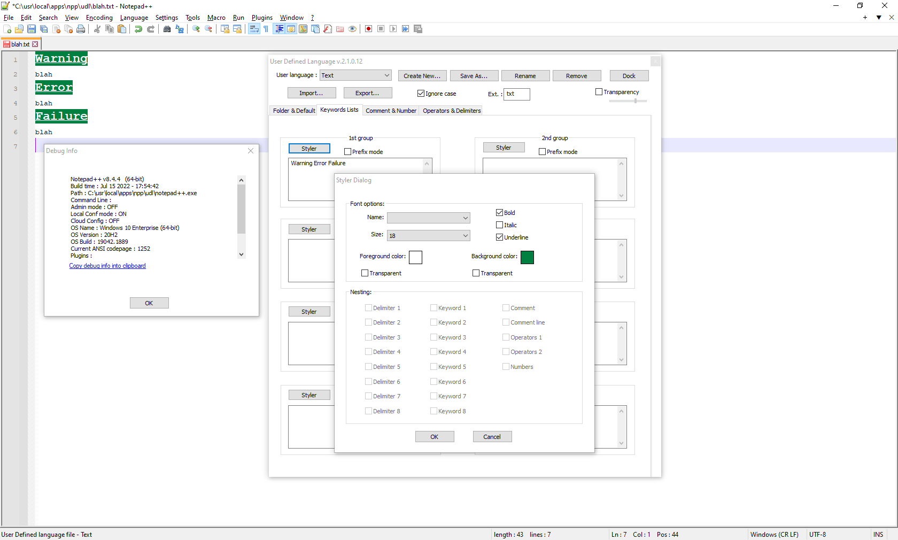This screenshot has height=540, width=898.
Task: Open the font Size dropdown
Action: point(429,236)
